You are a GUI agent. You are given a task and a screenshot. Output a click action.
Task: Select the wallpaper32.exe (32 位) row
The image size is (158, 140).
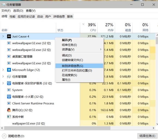click(78, 123)
